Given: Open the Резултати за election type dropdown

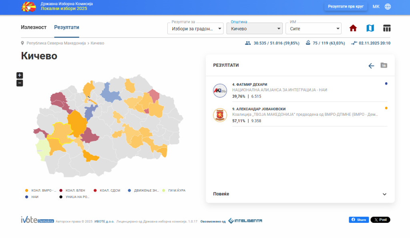Looking at the screenshot, I should click(x=195, y=29).
